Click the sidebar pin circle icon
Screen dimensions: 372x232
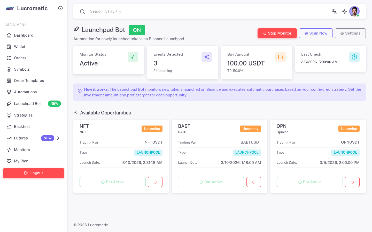pos(60,8)
